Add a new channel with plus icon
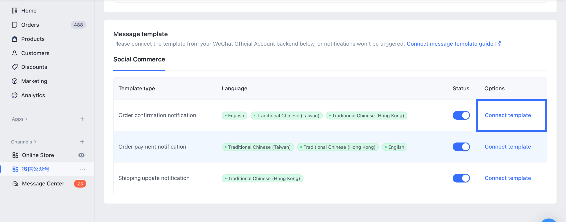Screen dimensions: 566x222 tap(82, 142)
